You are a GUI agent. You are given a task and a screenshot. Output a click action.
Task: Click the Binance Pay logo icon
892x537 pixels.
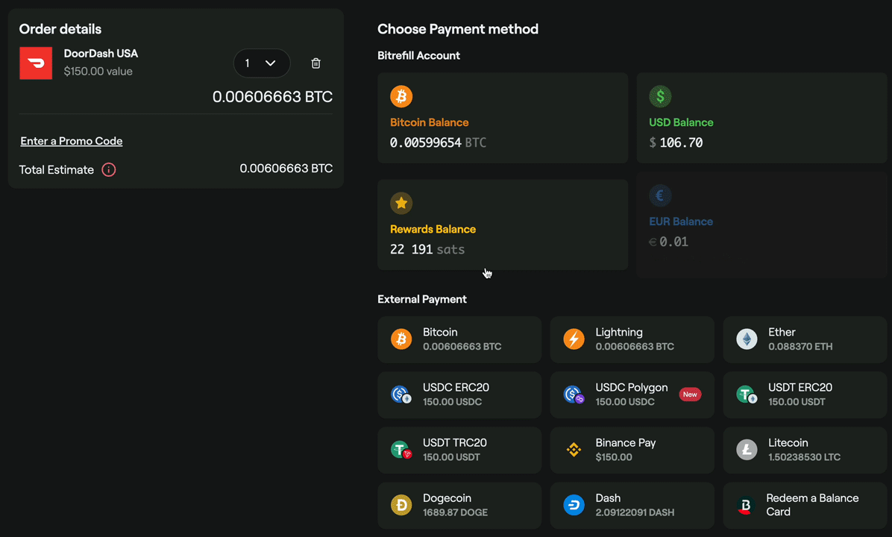[x=574, y=450]
